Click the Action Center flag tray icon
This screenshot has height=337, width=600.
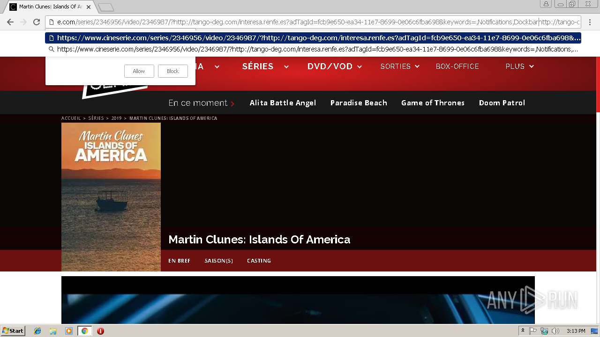click(533, 331)
